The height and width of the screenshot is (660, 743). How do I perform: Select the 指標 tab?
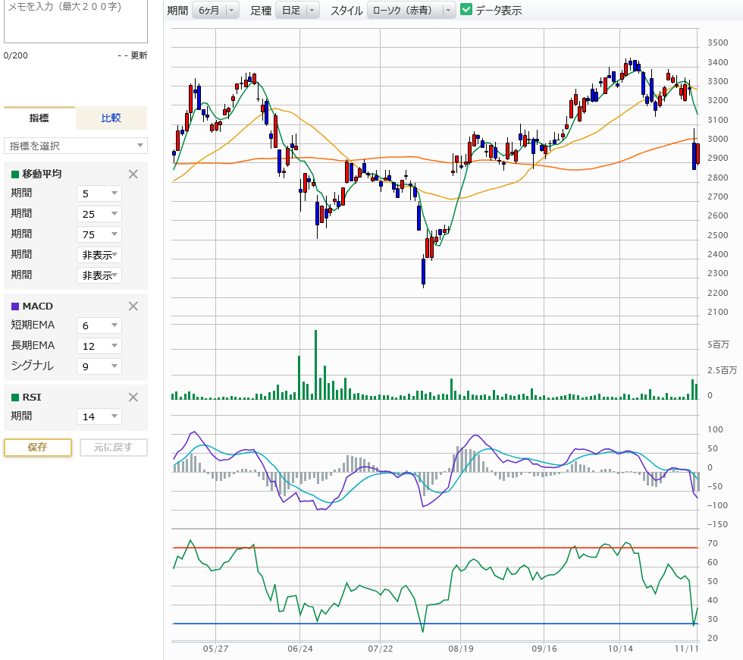[x=39, y=118]
